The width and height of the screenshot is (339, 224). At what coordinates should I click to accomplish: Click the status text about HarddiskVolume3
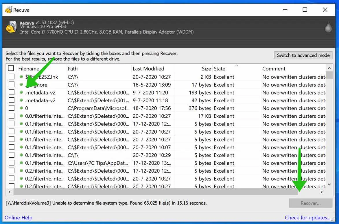click(106, 203)
